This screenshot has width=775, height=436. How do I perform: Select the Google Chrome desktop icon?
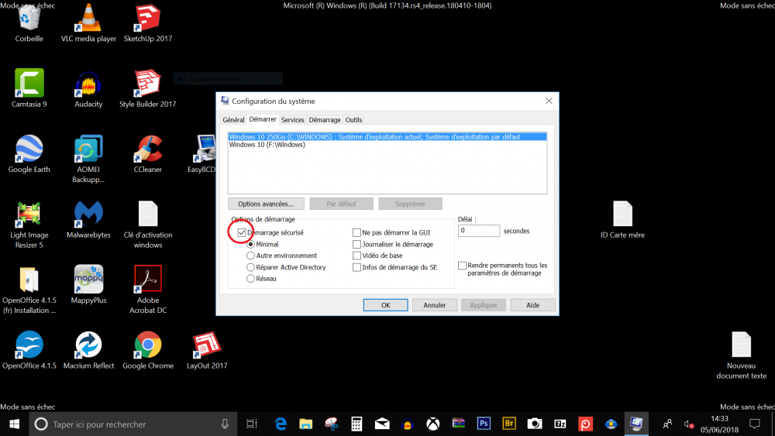click(147, 346)
